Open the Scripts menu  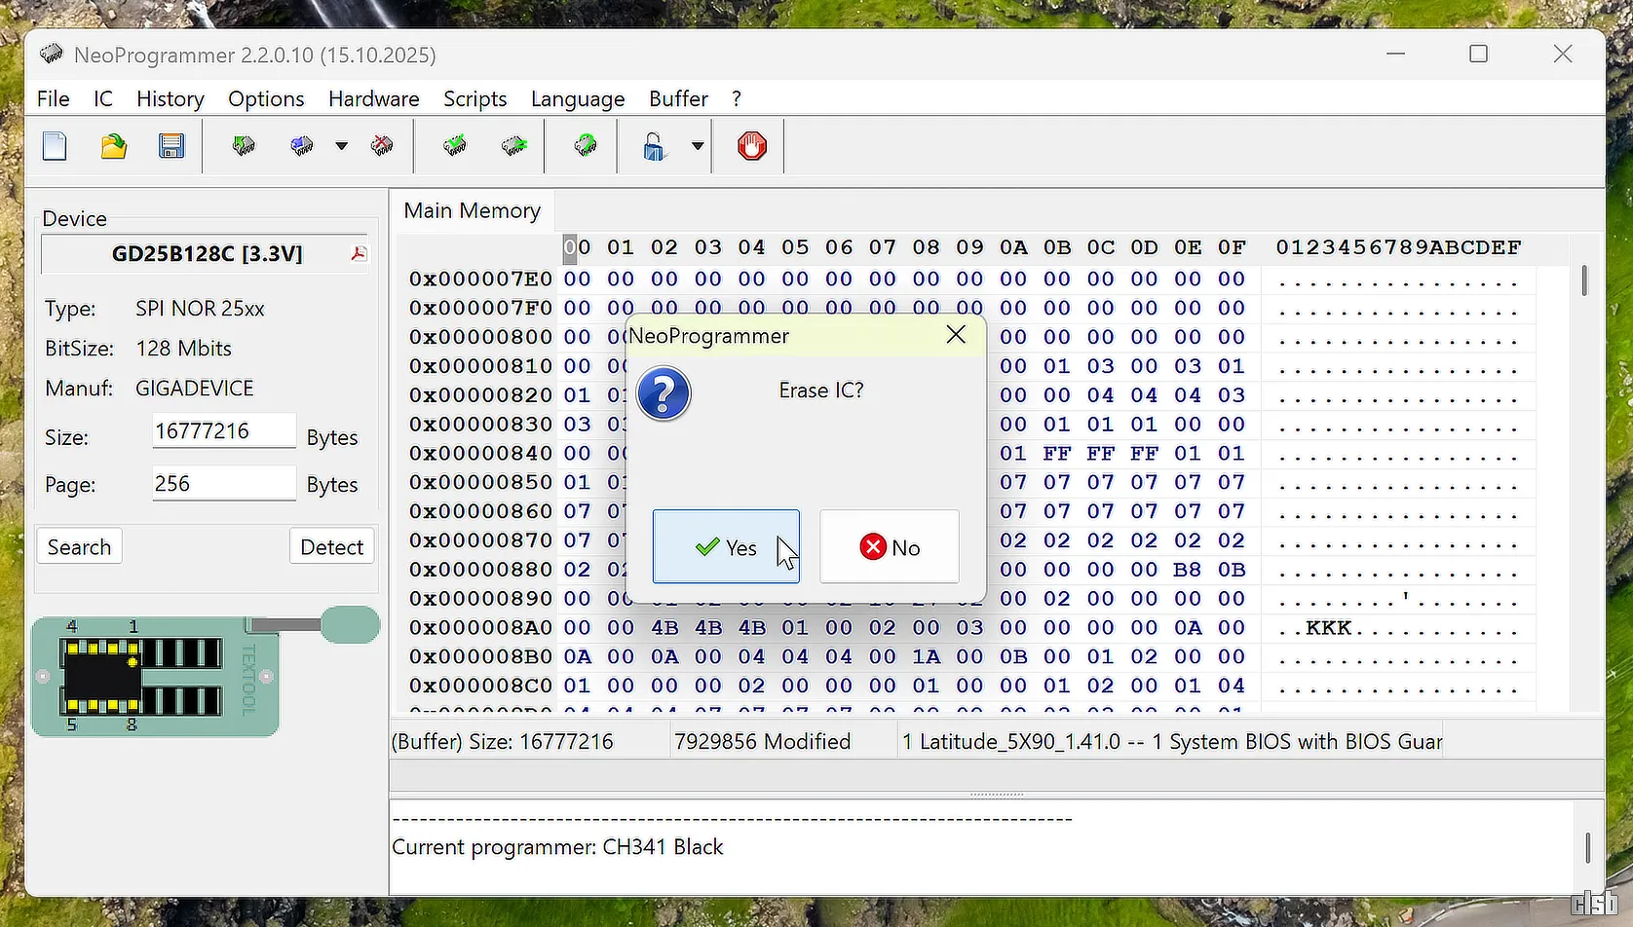tap(475, 99)
